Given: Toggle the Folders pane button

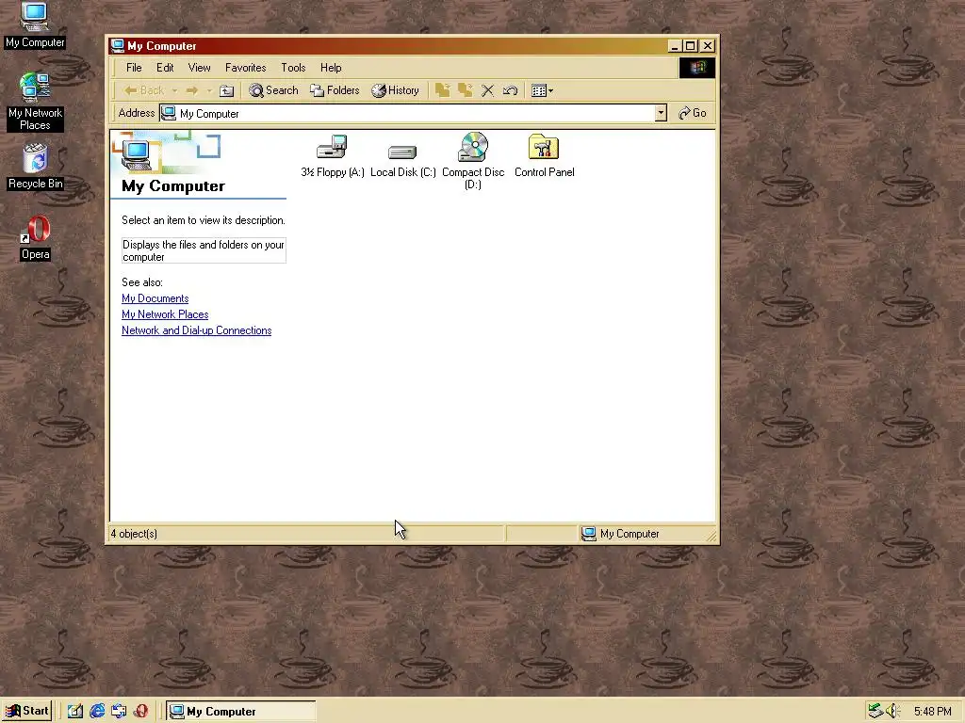Looking at the screenshot, I should coord(335,90).
